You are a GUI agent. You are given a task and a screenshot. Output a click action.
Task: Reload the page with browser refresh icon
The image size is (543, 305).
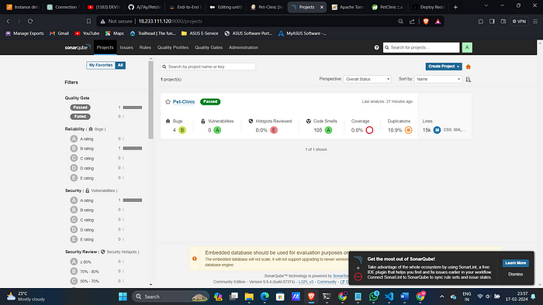30,21
